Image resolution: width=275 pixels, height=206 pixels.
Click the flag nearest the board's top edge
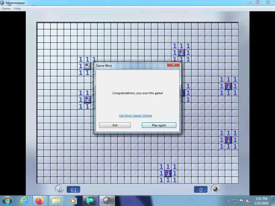coord(181,53)
